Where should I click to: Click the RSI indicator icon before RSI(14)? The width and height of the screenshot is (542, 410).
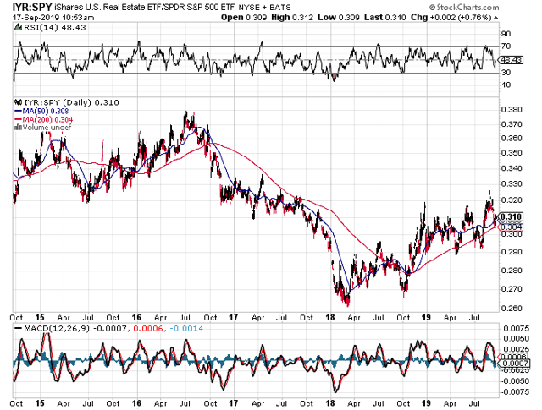[19, 27]
